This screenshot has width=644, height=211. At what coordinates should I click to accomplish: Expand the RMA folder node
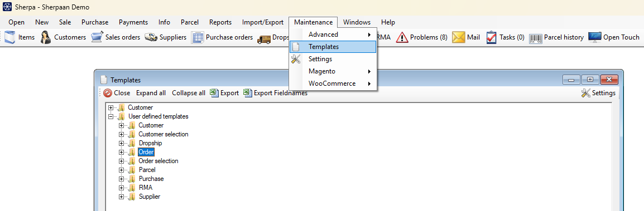pos(121,188)
